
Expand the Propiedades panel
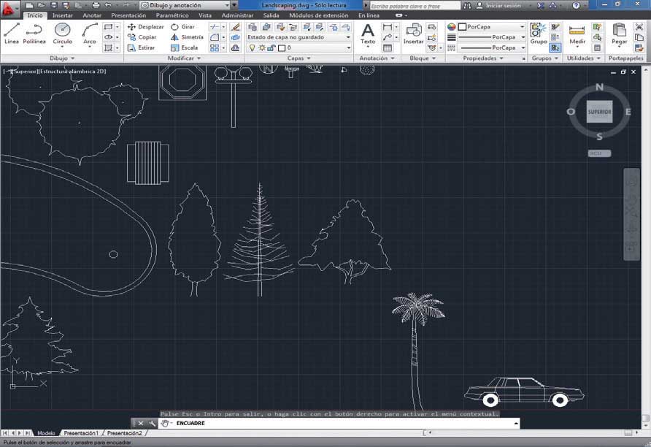click(x=483, y=58)
